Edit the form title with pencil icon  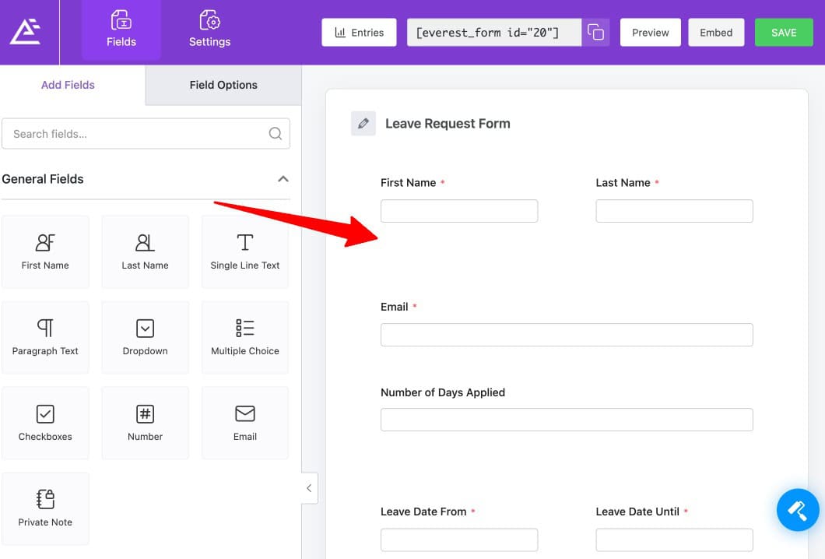363,123
